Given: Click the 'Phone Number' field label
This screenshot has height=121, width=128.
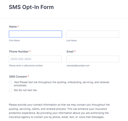Looking at the screenshot, I should [19, 51].
